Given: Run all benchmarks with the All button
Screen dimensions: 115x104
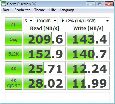Looking at the screenshot, I should [14, 24].
